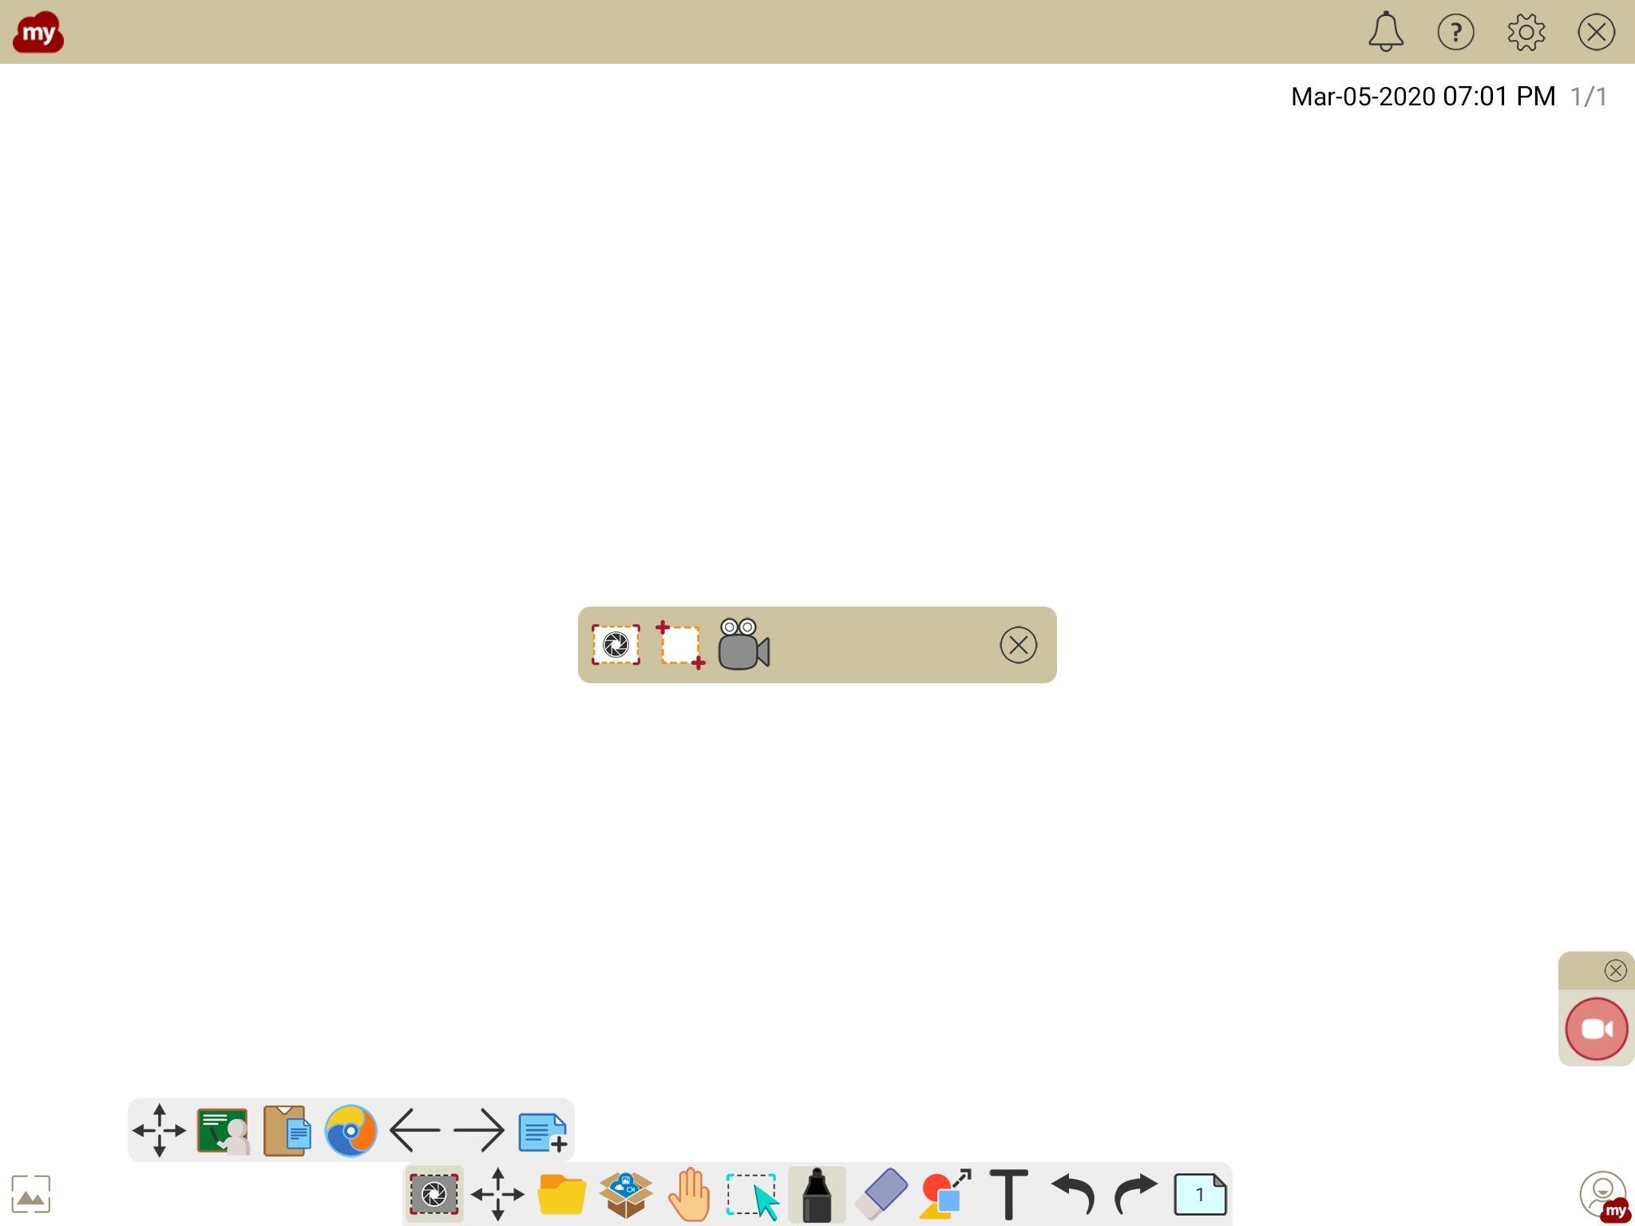Select the black marker pen tool
This screenshot has height=1226, width=1635.
(817, 1194)
